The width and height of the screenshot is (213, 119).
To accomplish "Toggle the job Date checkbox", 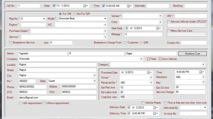I will coord(54,6).
